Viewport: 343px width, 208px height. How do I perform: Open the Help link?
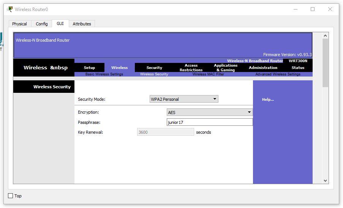click(x=268, y=100)
